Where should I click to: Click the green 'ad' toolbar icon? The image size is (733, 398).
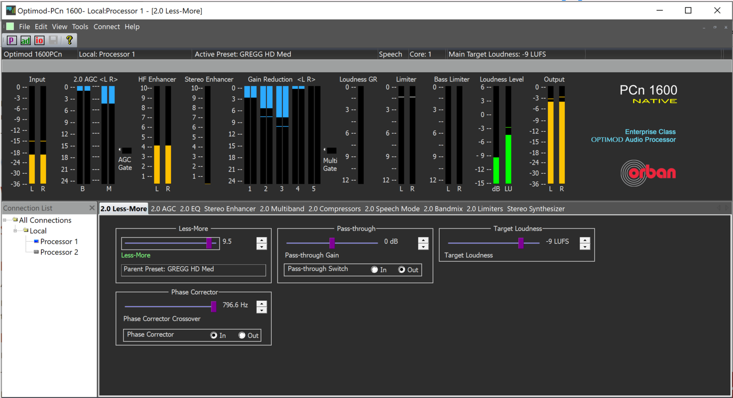point(25,41)
